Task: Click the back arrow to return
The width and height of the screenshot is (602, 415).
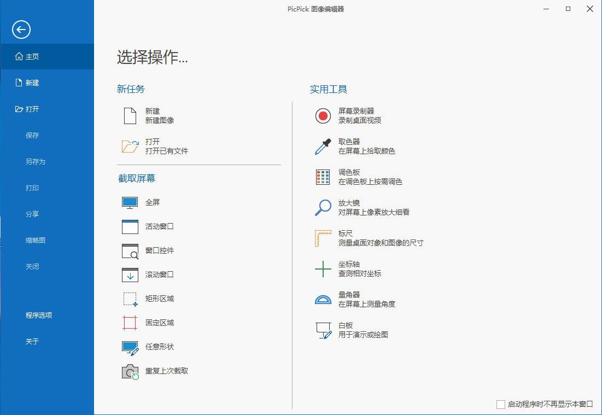Action: click(x=20, y=30)
